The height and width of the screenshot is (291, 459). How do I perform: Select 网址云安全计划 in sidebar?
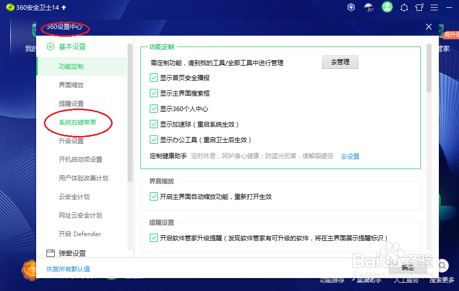(81, 216)
